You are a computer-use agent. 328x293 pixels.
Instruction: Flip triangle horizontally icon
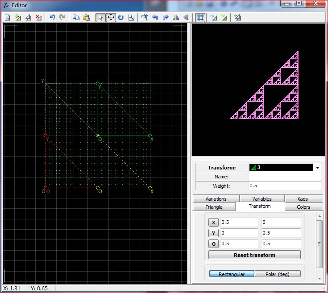click(x=176, y=17)
